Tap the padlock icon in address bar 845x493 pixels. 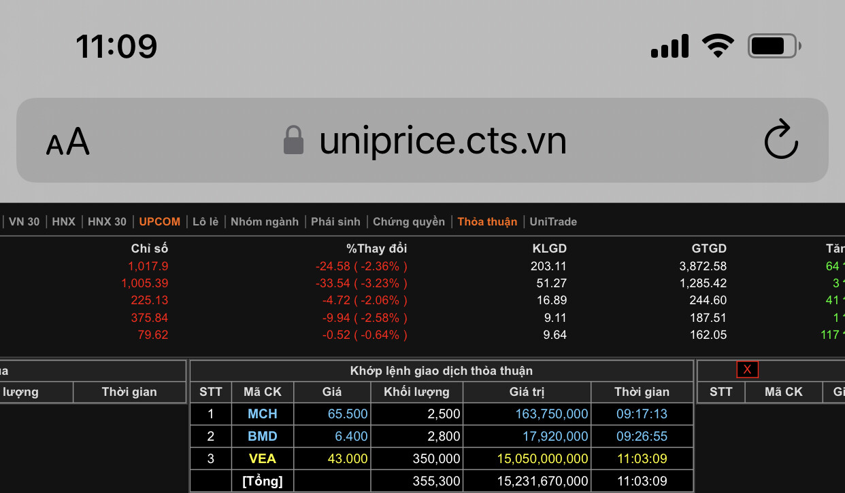pyautogui.click(x=293, y=140)
